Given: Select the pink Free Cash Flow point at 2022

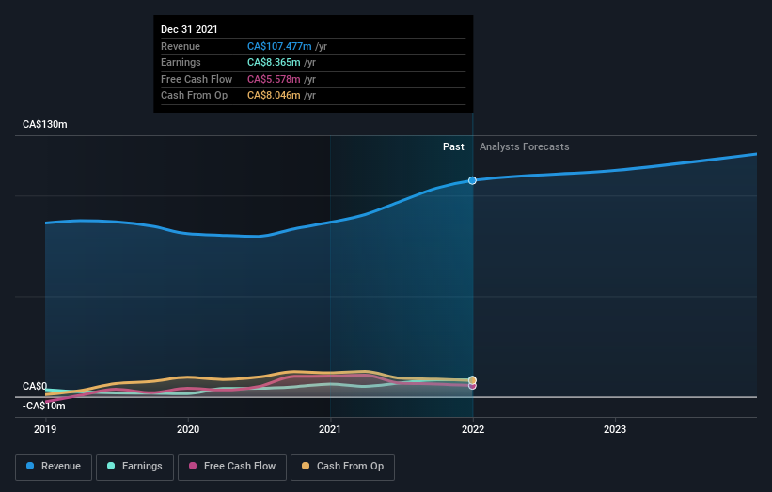Looking at the screenshot, I should 472,386.
